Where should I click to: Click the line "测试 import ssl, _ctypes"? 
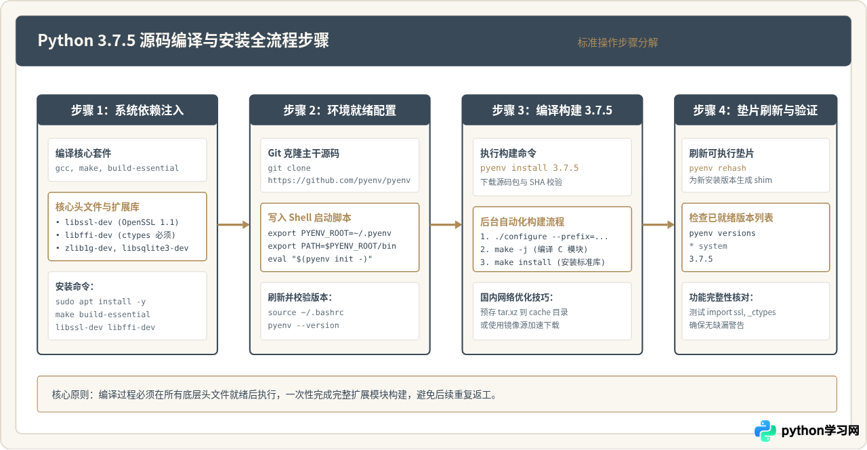[x=732, y=312]
